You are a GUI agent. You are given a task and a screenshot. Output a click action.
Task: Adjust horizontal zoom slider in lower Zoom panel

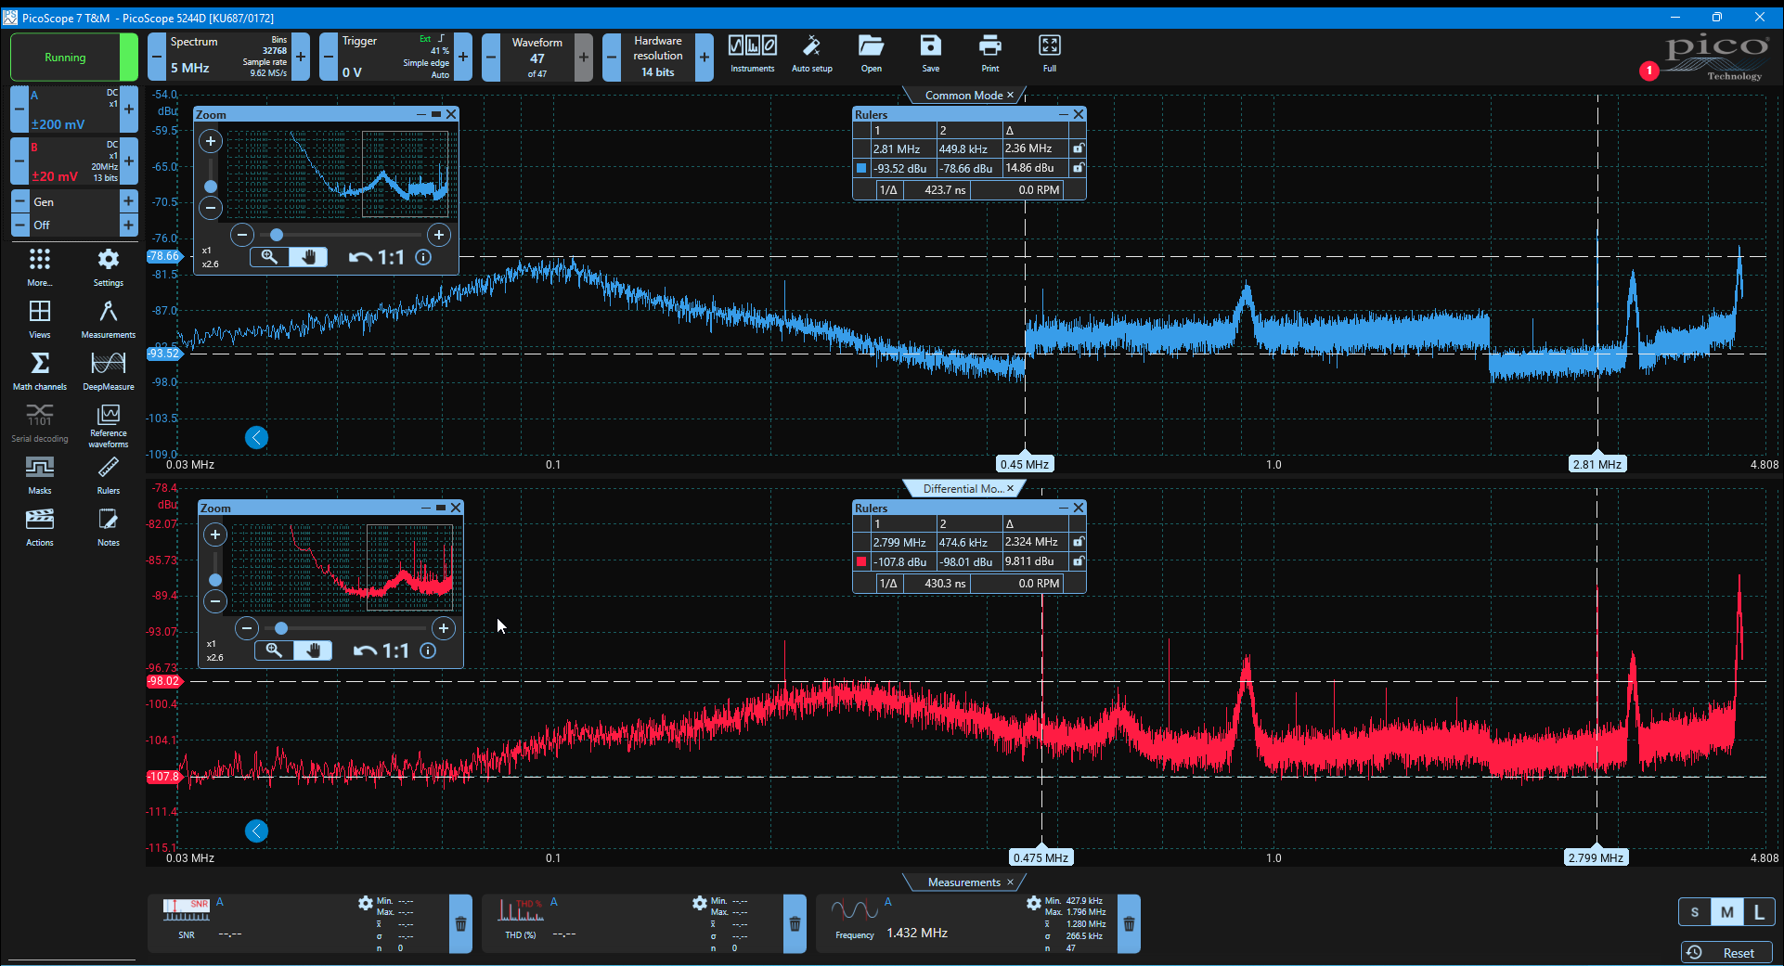(280, 628)
